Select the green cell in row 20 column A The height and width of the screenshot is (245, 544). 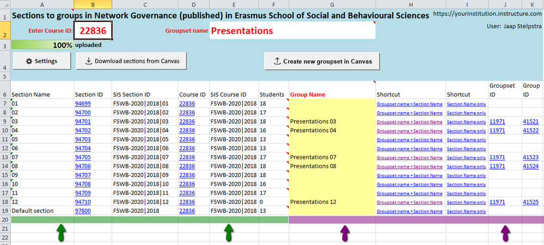coord(42,219)
